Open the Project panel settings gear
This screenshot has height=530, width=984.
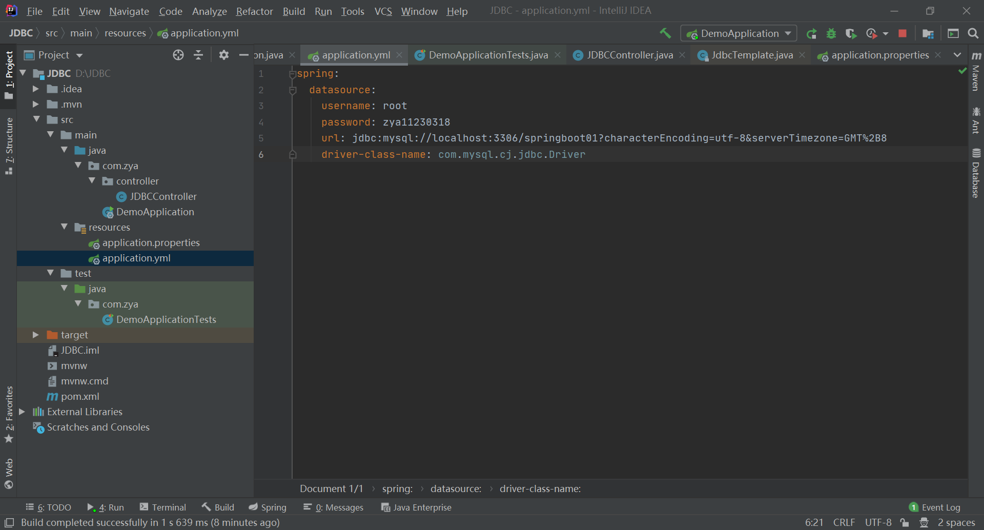[223, 55]
